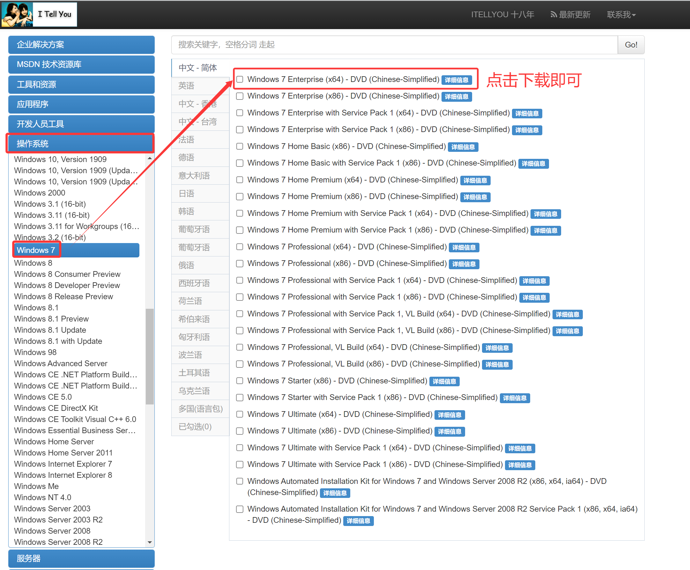Switch to the 西班牙语 language tab
This screenshot has height=570, width=690.
tap(200, 283)
